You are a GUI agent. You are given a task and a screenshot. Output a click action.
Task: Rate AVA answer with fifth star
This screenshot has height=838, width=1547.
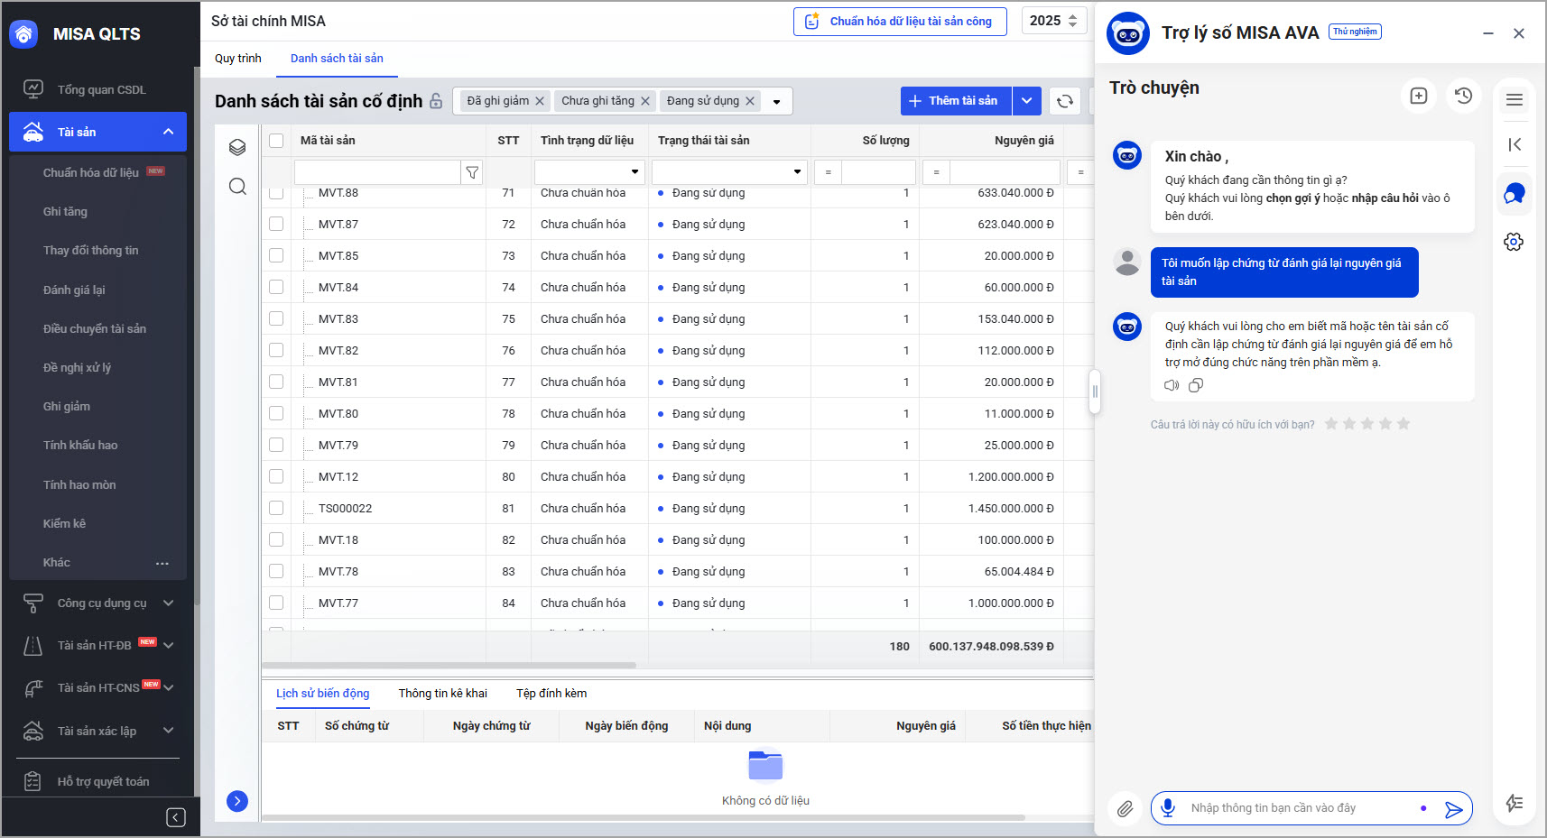1403,424
